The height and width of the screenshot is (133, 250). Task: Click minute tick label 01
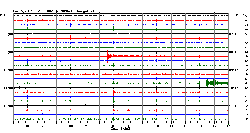pyautogui.click(x=28, y=126)
